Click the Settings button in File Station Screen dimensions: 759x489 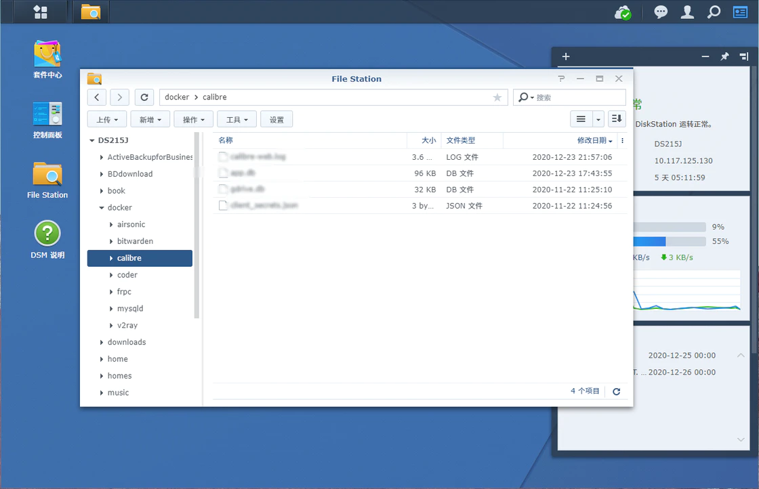(x=276, y=120)
